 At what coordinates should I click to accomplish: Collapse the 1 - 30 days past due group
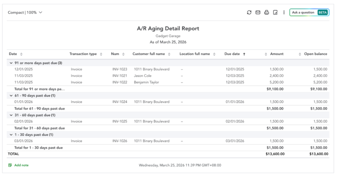pyautogui.click(x=11, y=135)
